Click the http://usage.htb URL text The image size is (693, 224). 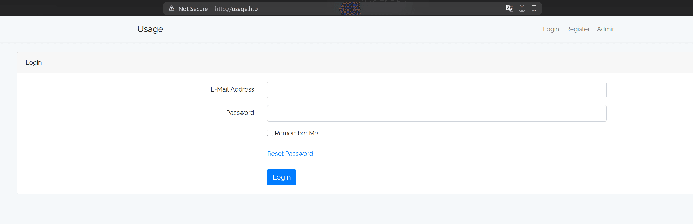coord(236,9)
